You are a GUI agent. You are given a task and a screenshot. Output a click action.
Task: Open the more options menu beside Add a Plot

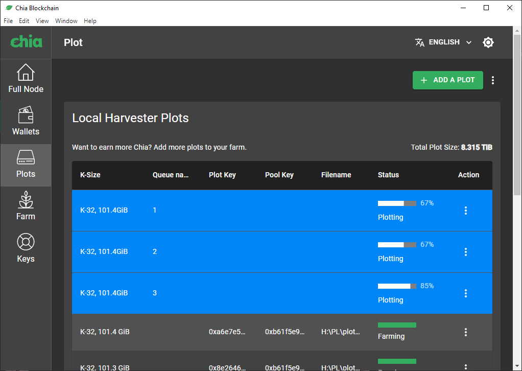pyautogui.click(x=493, y=80)
